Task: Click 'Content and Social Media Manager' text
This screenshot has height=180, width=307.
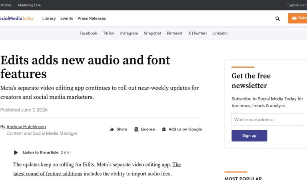Action: point(42,133)
